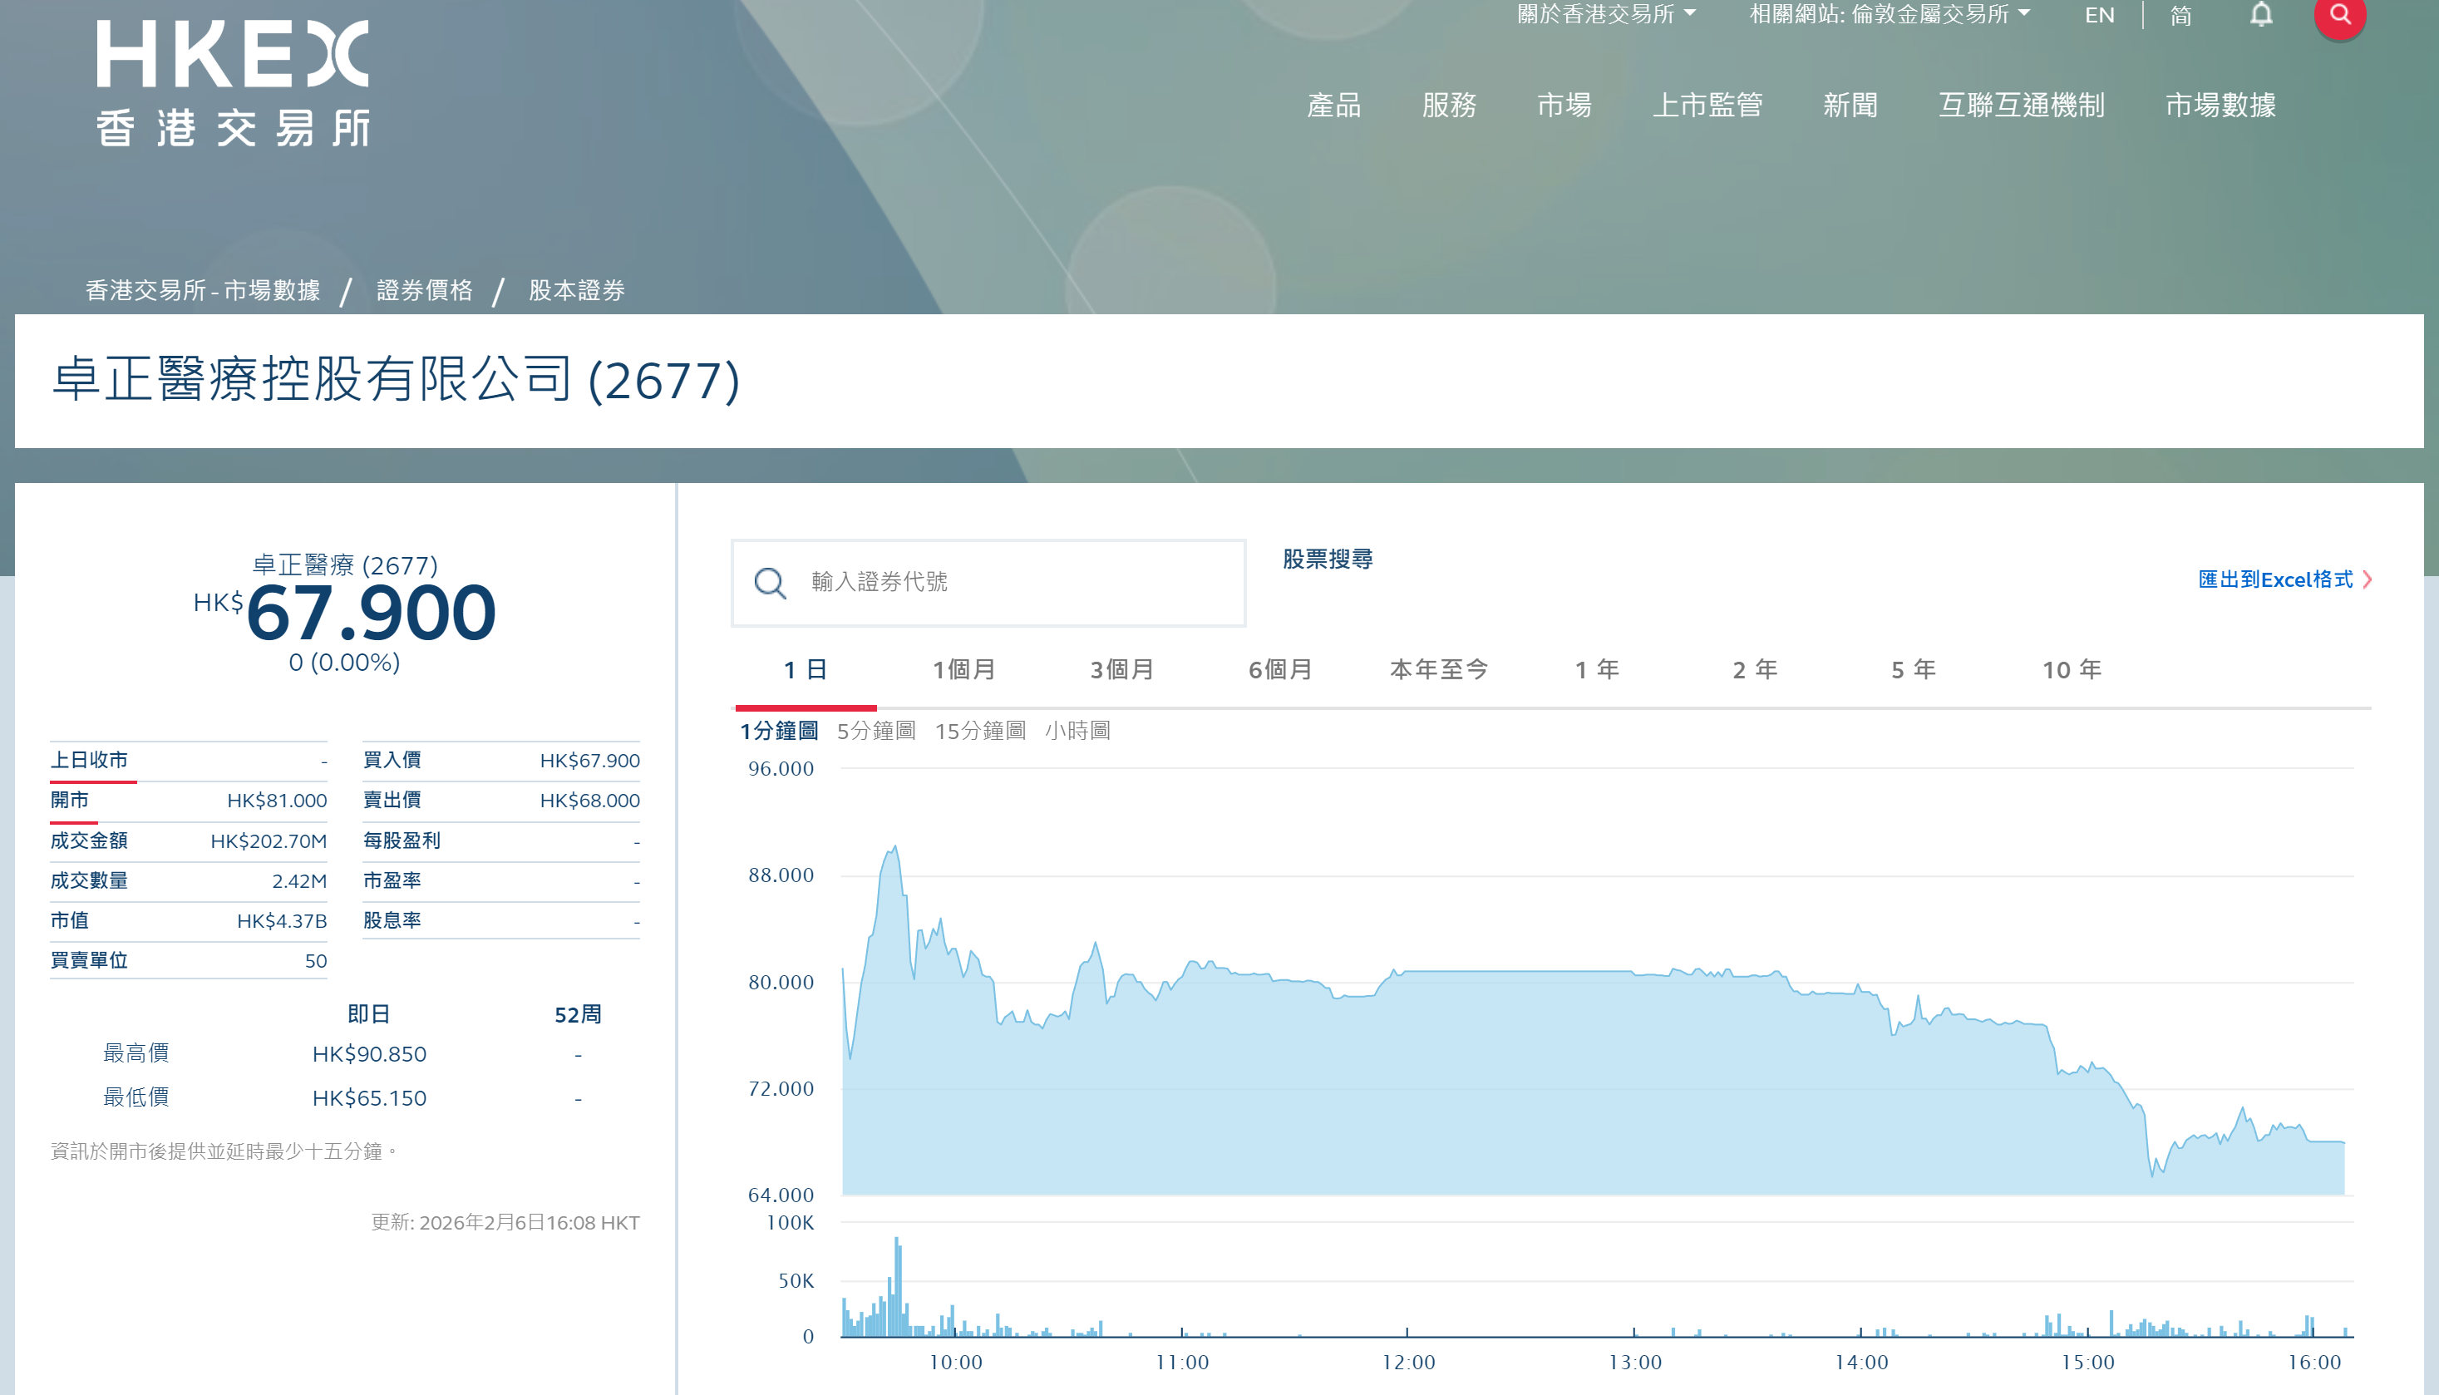Expand the 相關網站 dropdown

point(1890,13)
